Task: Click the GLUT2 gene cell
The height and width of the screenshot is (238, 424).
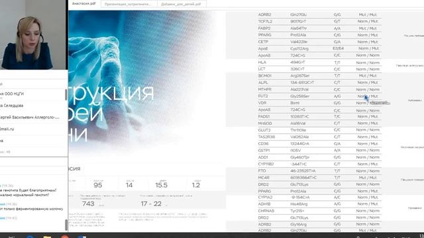Action: [x=264, y=130]
